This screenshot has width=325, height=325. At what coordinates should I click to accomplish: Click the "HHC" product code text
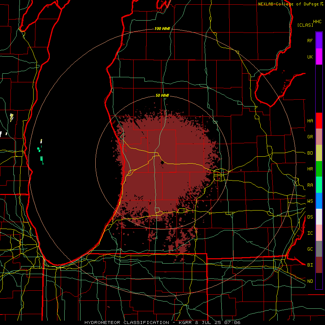coord(317,22)
